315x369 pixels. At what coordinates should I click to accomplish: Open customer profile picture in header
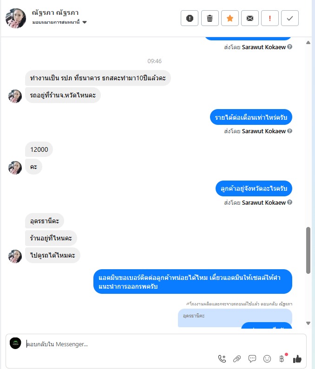point(16,18)
